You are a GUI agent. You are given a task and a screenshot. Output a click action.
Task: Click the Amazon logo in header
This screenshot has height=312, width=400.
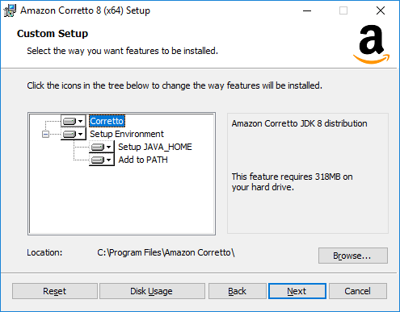point(372,44)
